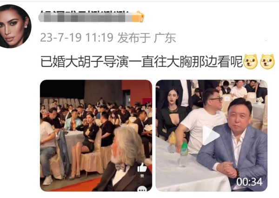Open the post text starting with 已婚大胡子导演

(x=142, y=61)
